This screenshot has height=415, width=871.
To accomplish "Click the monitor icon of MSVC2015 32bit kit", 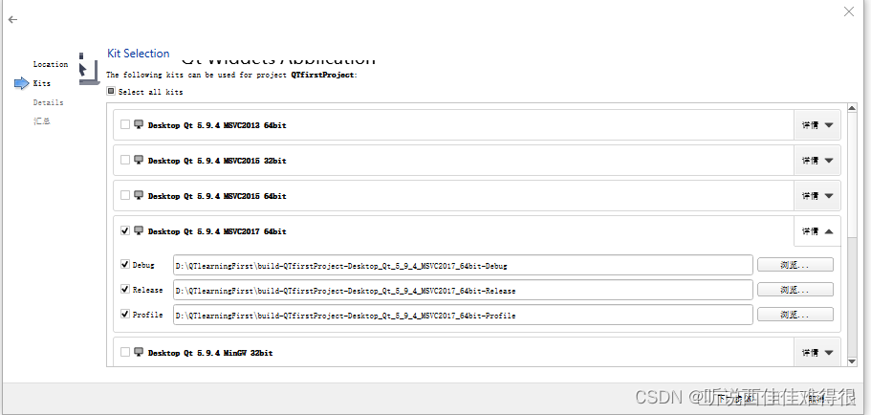I will click(x=139, y=160).
